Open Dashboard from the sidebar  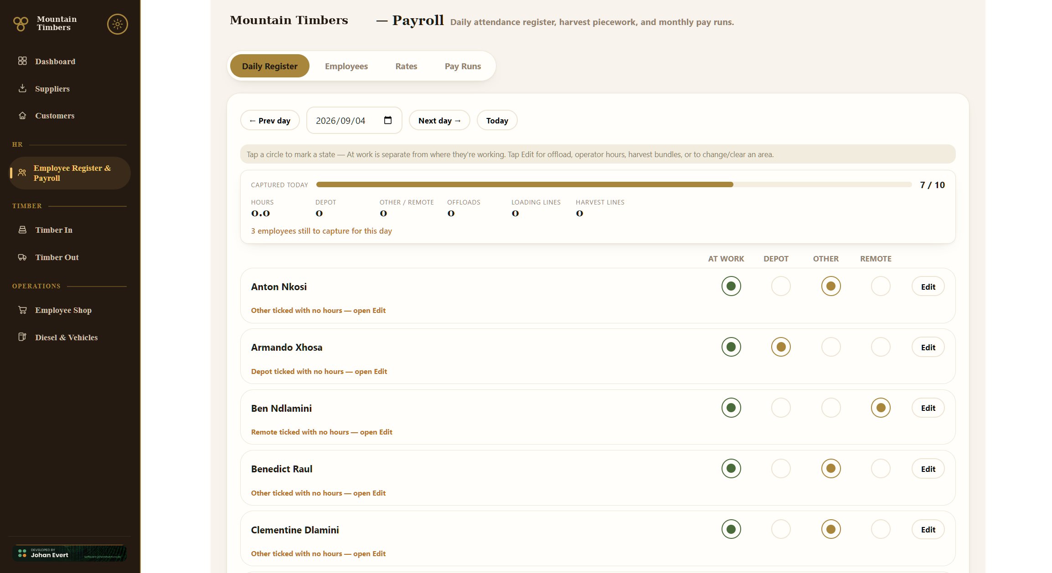coord(69,61)
